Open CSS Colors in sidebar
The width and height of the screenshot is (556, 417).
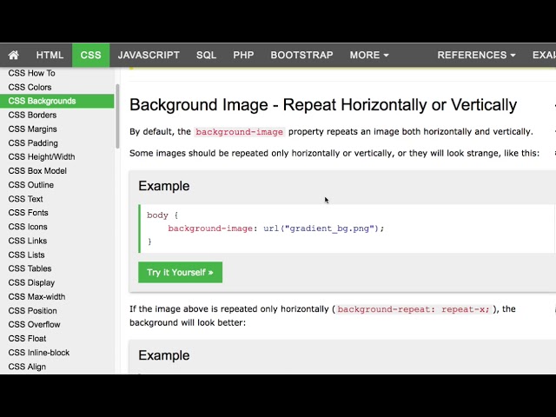(30, 87)
